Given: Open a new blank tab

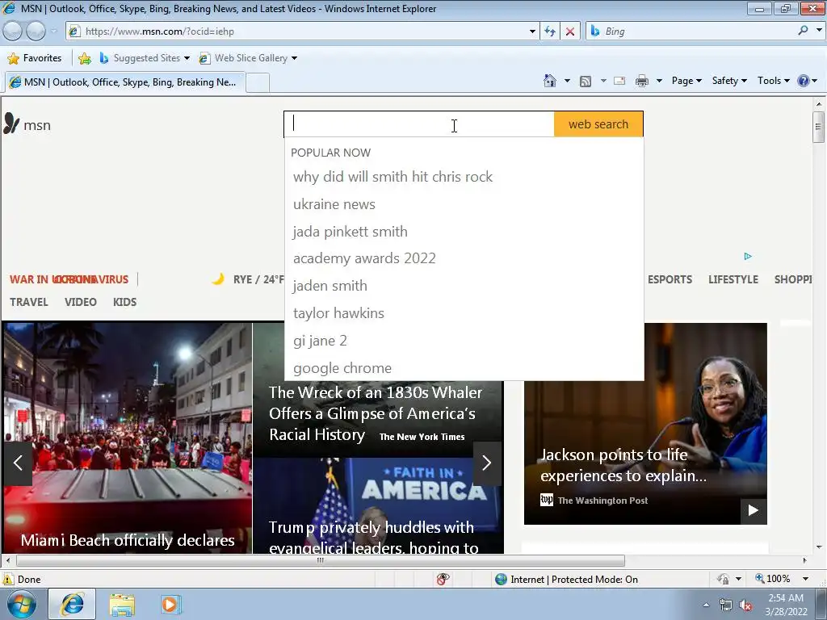Looking at the screenshot, I should (x=258, y=83).
